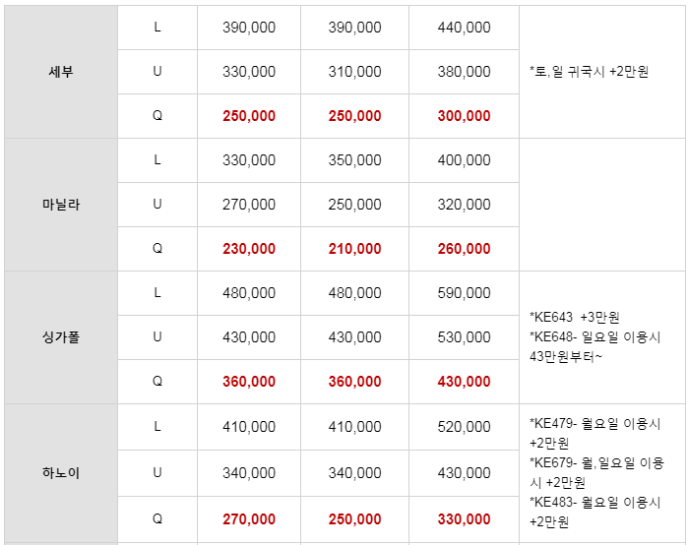Click the red 330,000 하노이 price
This screenshot has width=688, height=545.
pyautogui.click(x=464, y=519)
